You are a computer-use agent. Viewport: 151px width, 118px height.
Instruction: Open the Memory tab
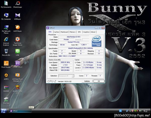pyautogui.click(x=72, y=32)
